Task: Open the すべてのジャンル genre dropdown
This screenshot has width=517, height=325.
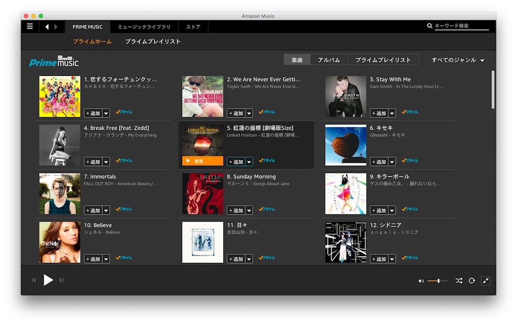Action: [458, 60]
